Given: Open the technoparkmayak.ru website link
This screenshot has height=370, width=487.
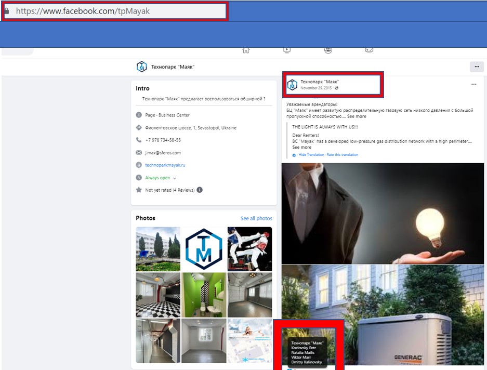Looking at the screenshot, I should pyautogui.click(x=165, y=165).
